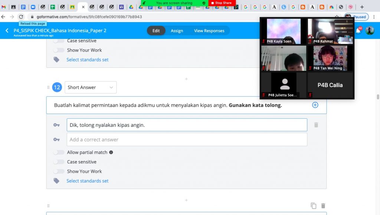Click the trash icon next to duplicate icon
Viewport: 380px width, 215px height.
tap(323, 206)
